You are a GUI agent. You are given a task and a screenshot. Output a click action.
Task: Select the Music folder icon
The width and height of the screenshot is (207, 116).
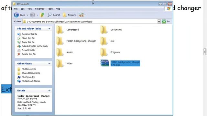60,52
